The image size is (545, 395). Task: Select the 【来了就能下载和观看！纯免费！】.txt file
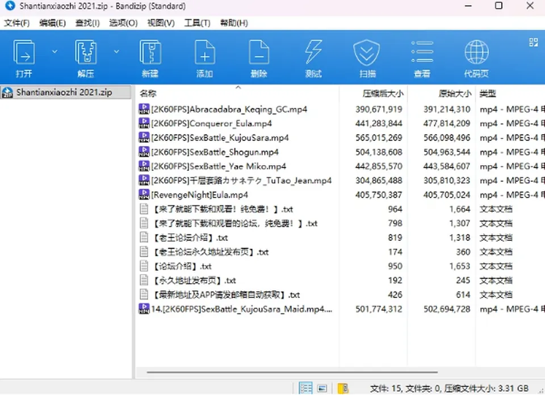(x=223, y=209)
